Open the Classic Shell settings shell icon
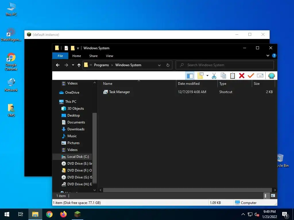 [x=271, y=76]
